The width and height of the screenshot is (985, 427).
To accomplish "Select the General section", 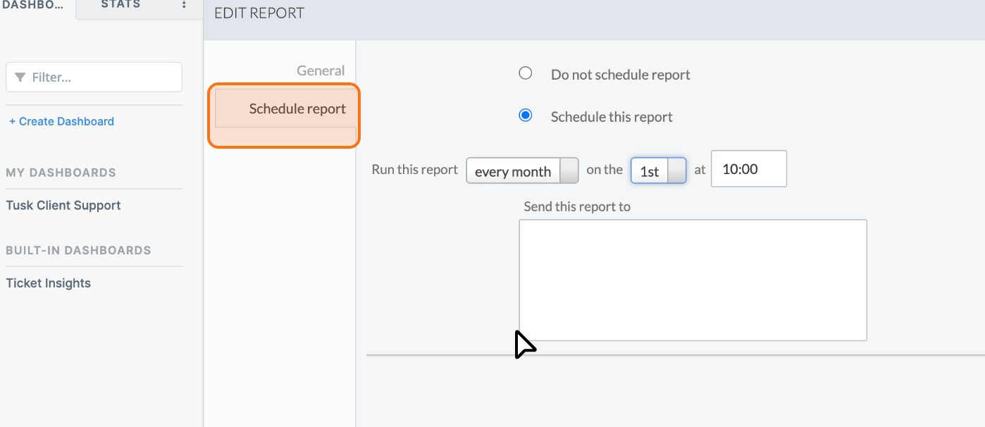I will [321, 70].
